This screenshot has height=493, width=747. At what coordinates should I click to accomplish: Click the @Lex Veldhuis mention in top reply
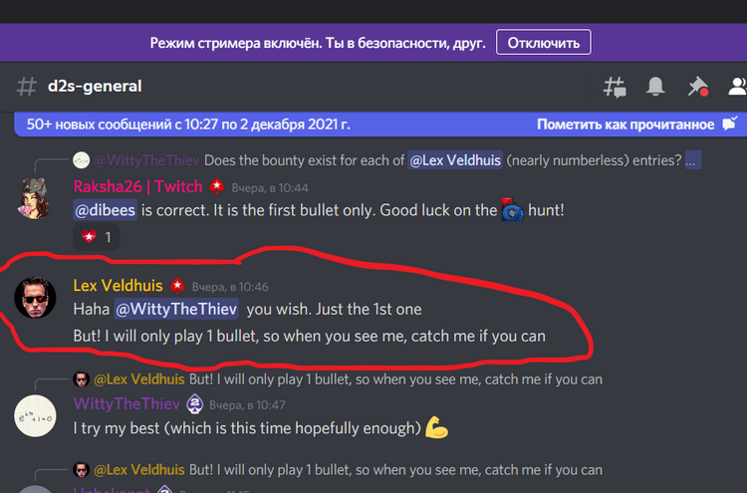point(455,160)
